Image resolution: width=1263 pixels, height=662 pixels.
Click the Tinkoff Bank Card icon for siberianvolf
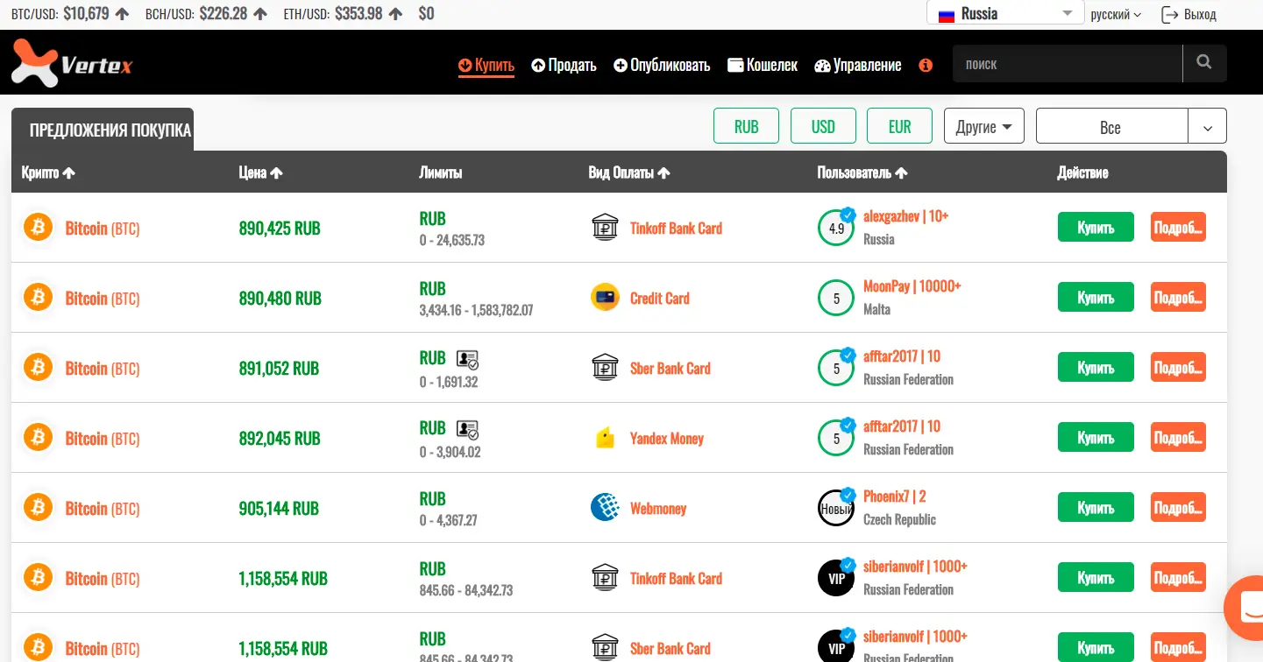click(x=605, y=578)
